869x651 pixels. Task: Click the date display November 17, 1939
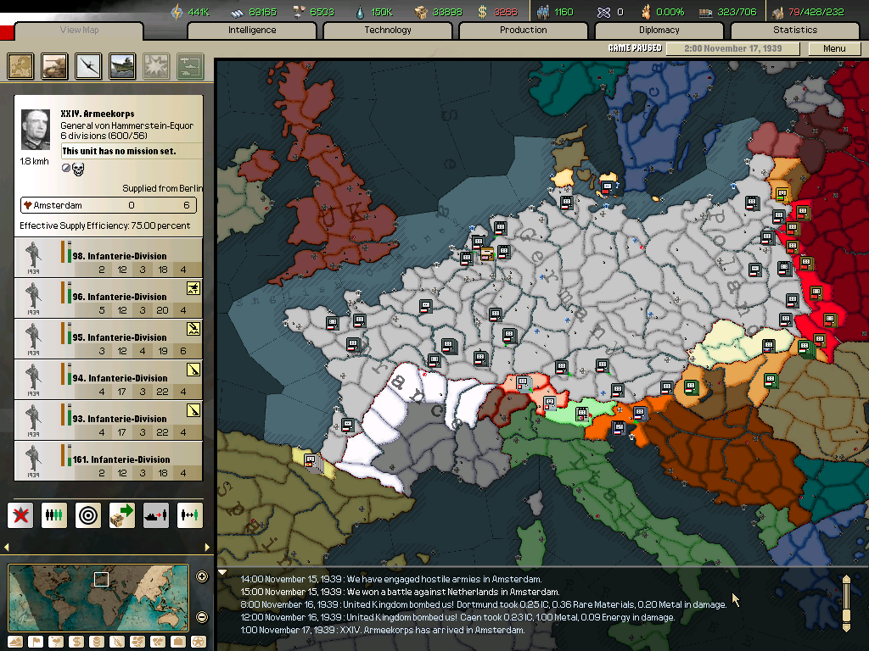click(732, 48)
